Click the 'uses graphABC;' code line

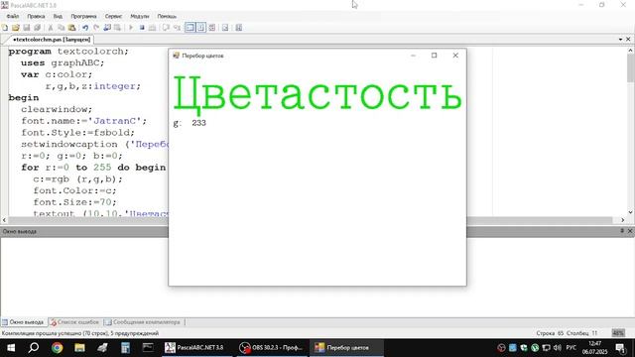point(63,63)
